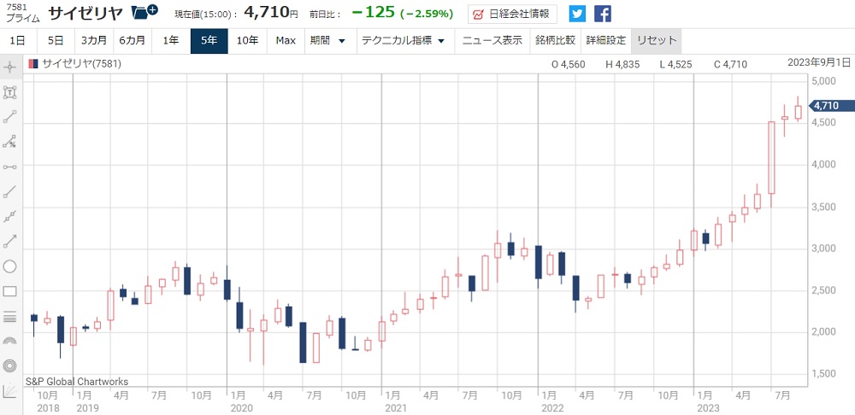855x415 pixels.
Task: Switch to 1年 chart range
Action: click(x=171, y=41)
